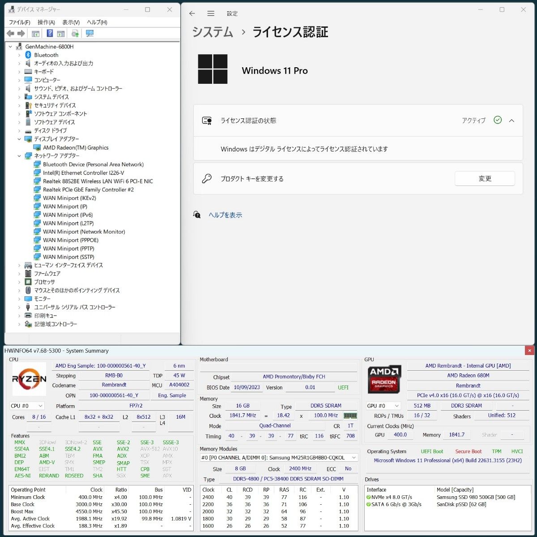The image size is (537, 537).
Task: Open the 操作(A) menu
Action: [x=46, y=22]
